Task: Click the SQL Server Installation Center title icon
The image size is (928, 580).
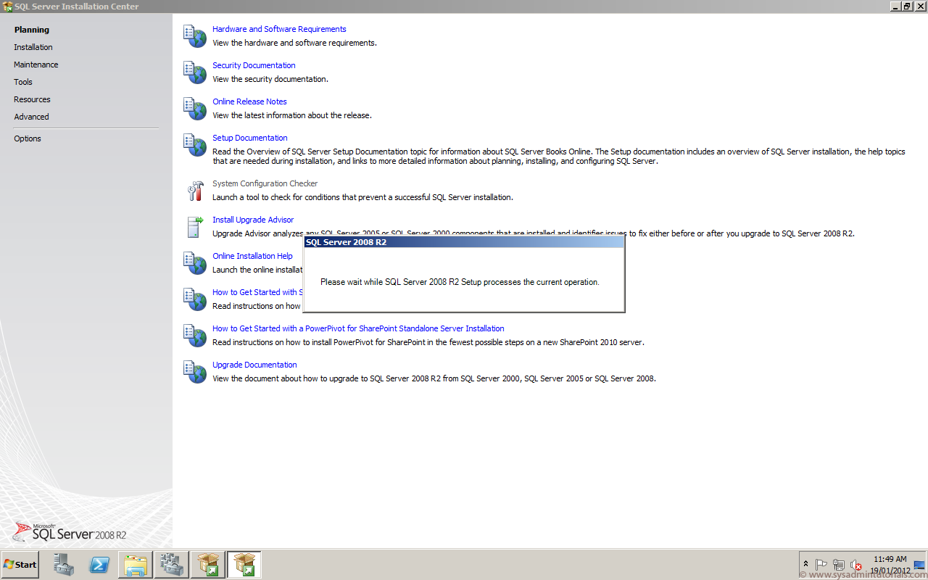Action: coord(8,7)
